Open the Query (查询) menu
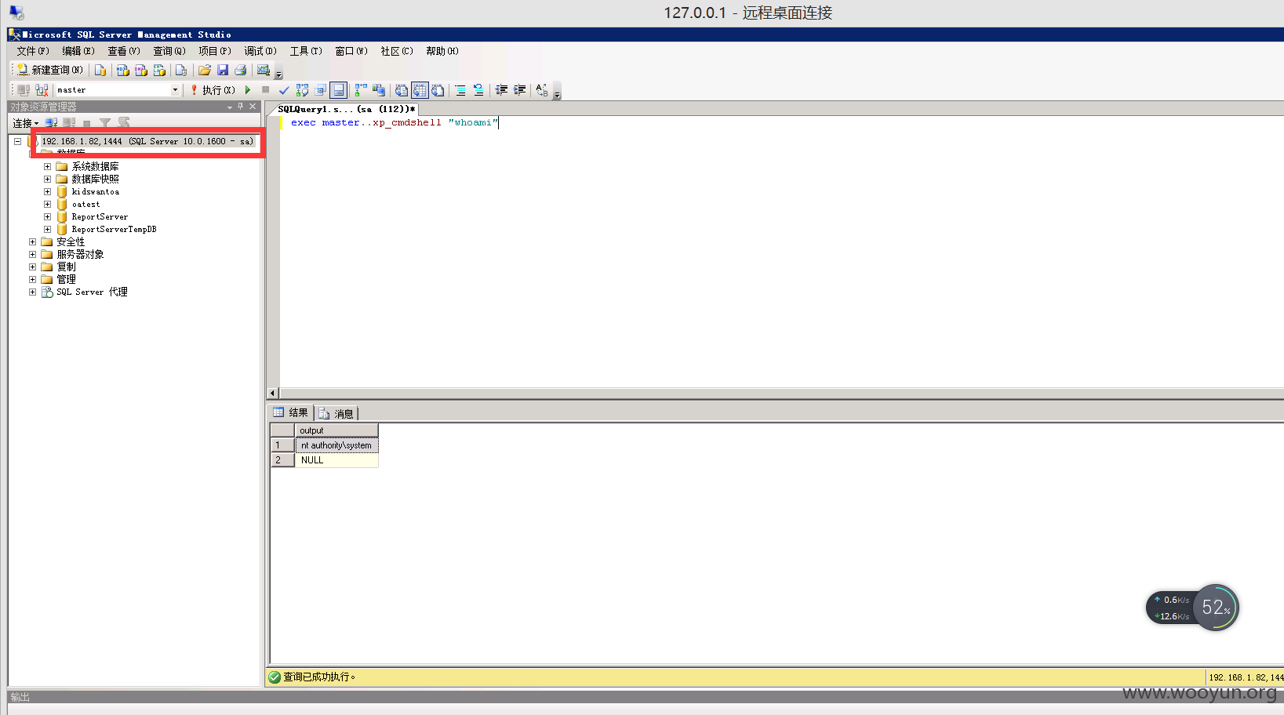Screen dimensions: 1284x715 pos(169,51)
